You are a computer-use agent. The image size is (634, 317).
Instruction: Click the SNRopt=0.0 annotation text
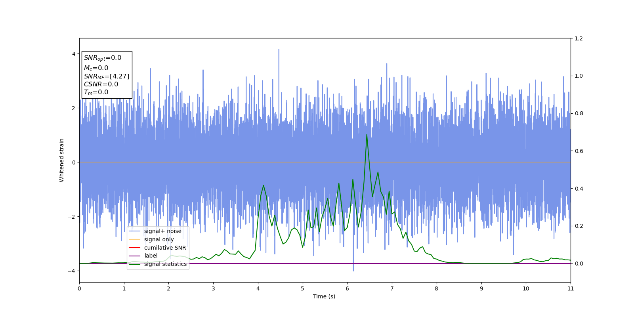pyautogui.click(x=103, y=58)
